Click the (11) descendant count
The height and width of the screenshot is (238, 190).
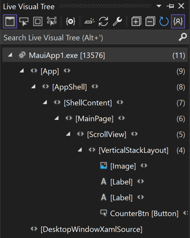tap(179, 55)
